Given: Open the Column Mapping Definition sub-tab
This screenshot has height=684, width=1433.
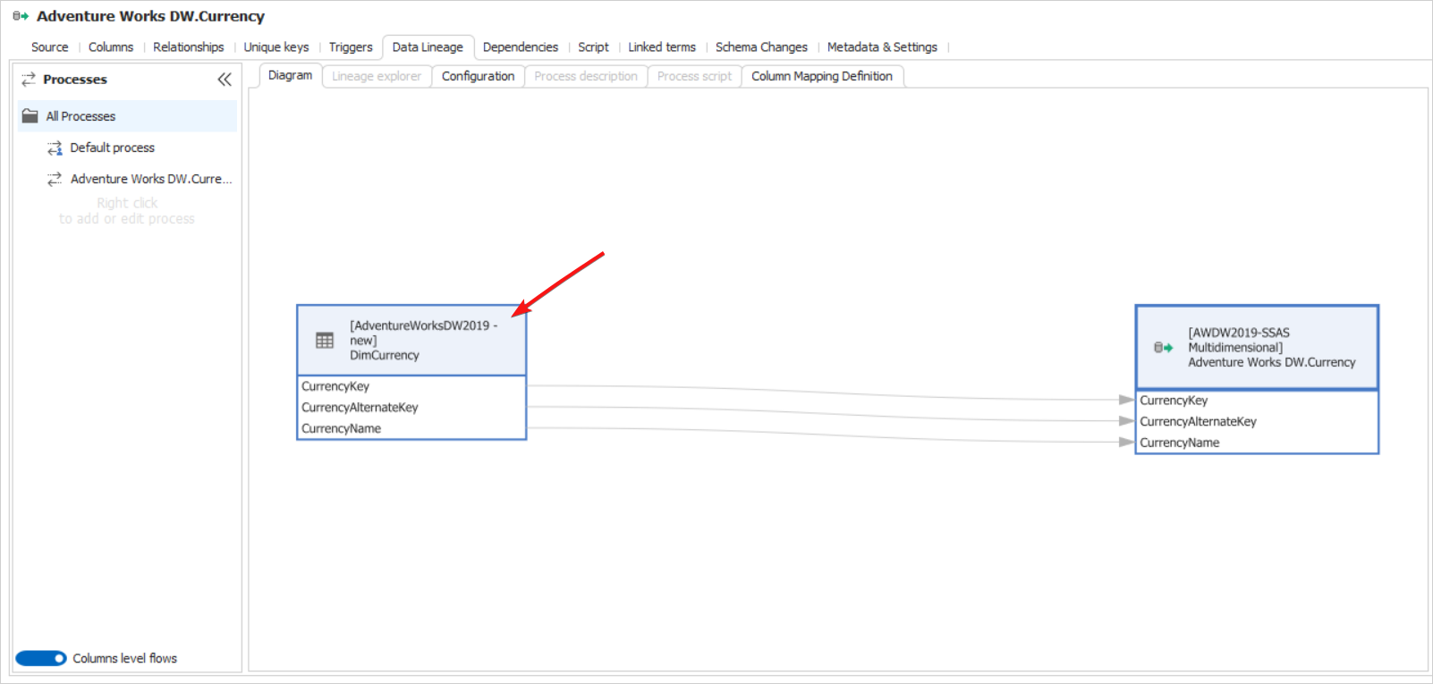Looking at the screenshot, I should 822,76.
